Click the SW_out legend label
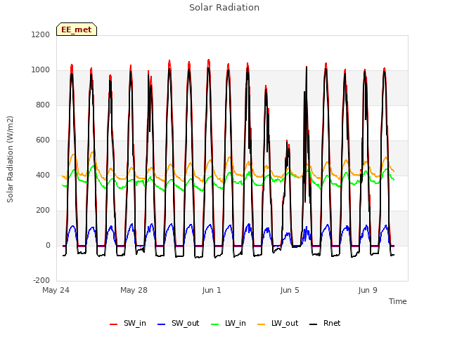Screen dimensions: 450x337 pos(185,323)
